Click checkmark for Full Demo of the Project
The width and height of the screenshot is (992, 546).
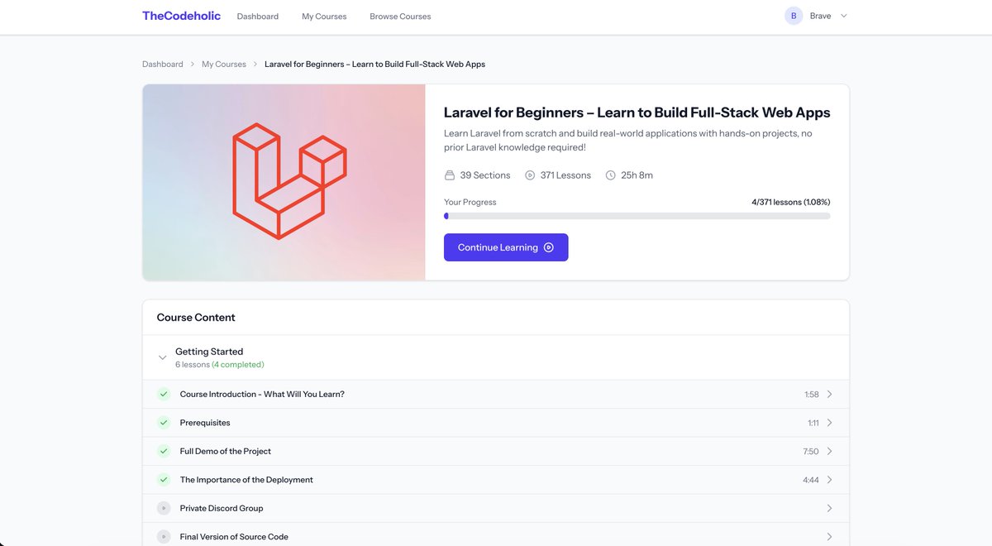pyautogui.click(x=164, y=452)
